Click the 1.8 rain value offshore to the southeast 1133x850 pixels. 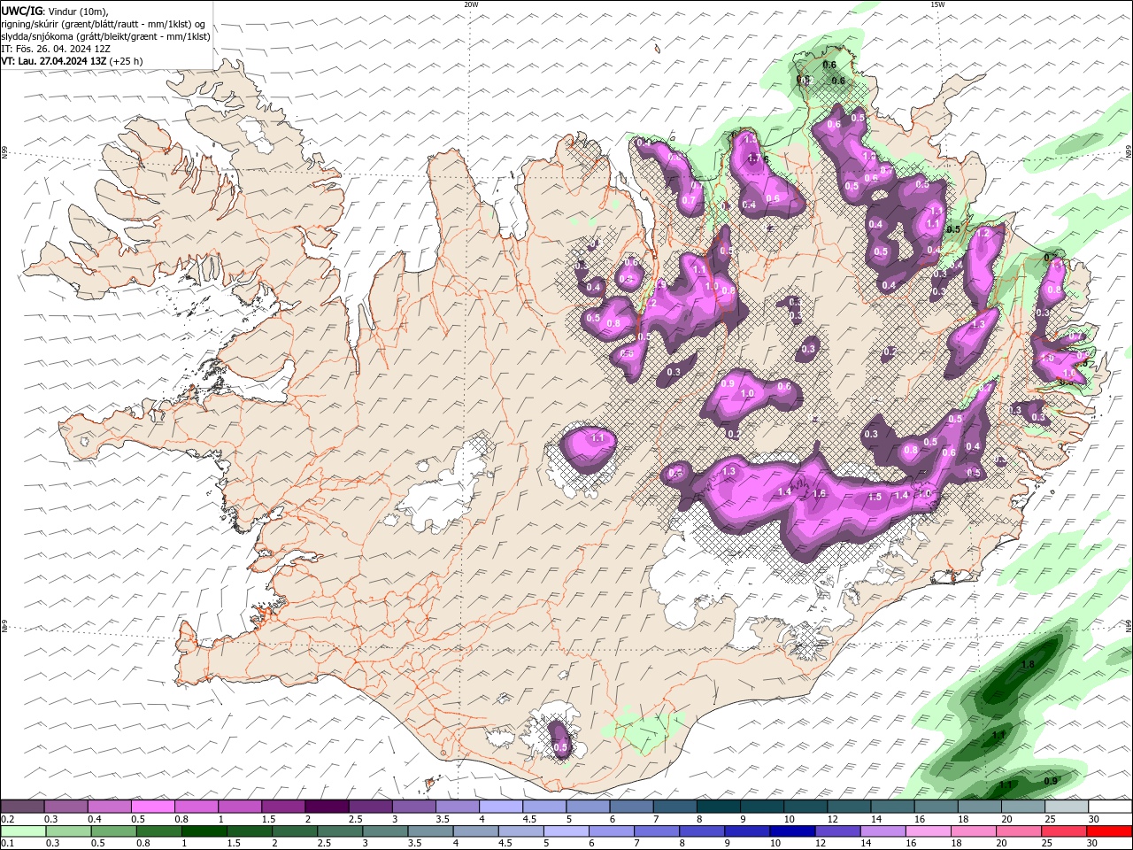coord(1028,665)
